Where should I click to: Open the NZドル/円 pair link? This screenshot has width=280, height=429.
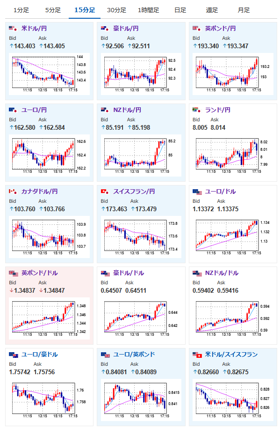pos(127,110)
